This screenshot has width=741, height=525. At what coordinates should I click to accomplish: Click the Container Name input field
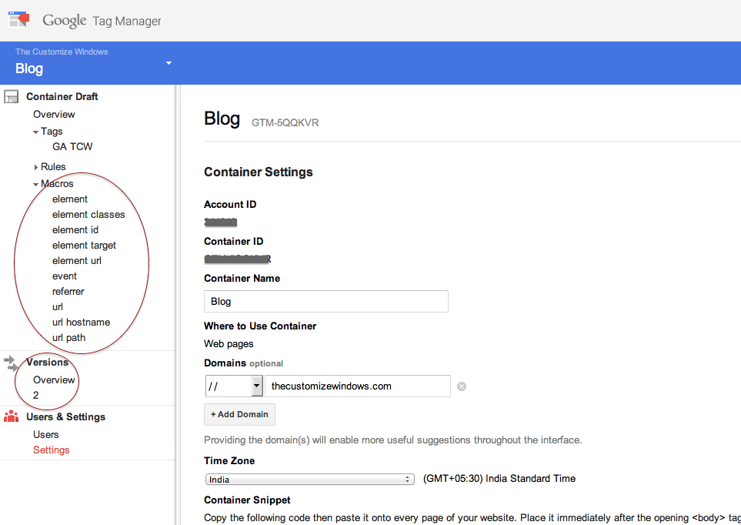tap(326, 301)
